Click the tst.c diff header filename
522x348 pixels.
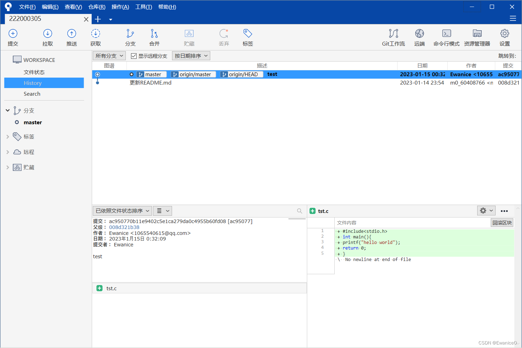pos(323,211)
